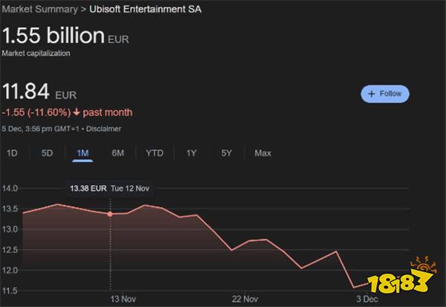Image resolution: width=446 pixels, height=307 pixels.
Task: Click the plus icon in Follow button
Action: click(x=372, y=94)
